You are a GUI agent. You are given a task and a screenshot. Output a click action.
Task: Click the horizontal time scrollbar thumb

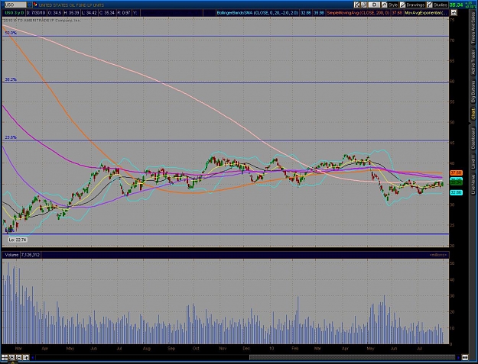tap(353, 357)
